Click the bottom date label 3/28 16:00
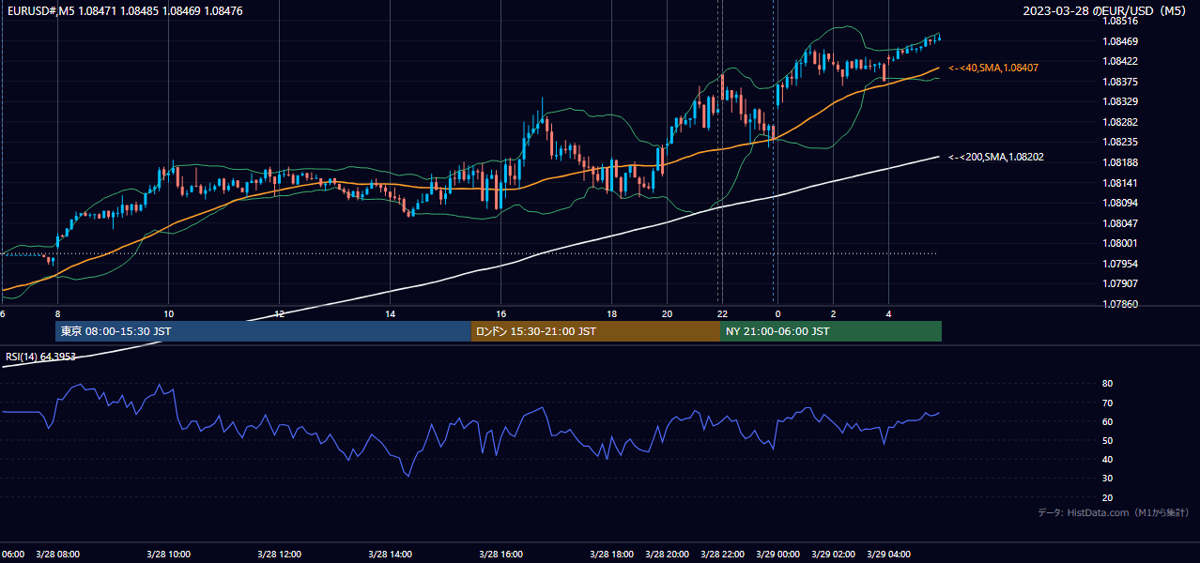Screen dimensions: 1200x563 point(501,555)
